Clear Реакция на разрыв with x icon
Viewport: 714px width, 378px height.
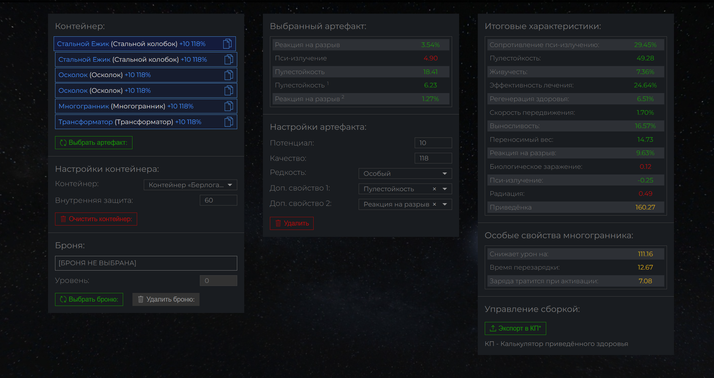tap(434, 204)
